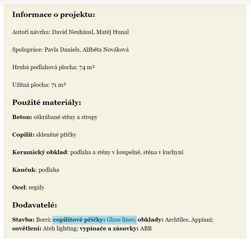Screen dimensions: 251x243
Task: Click the bold "Ocel" label
Action: click(19, 188)
